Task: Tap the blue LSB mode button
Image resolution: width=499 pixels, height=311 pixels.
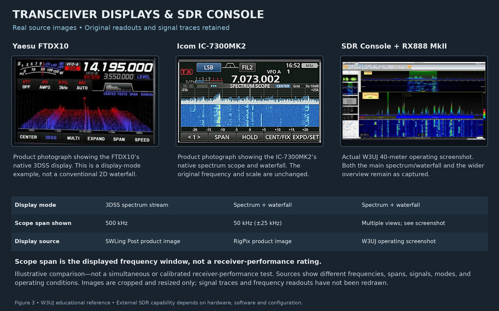Action: pos(209,67)
